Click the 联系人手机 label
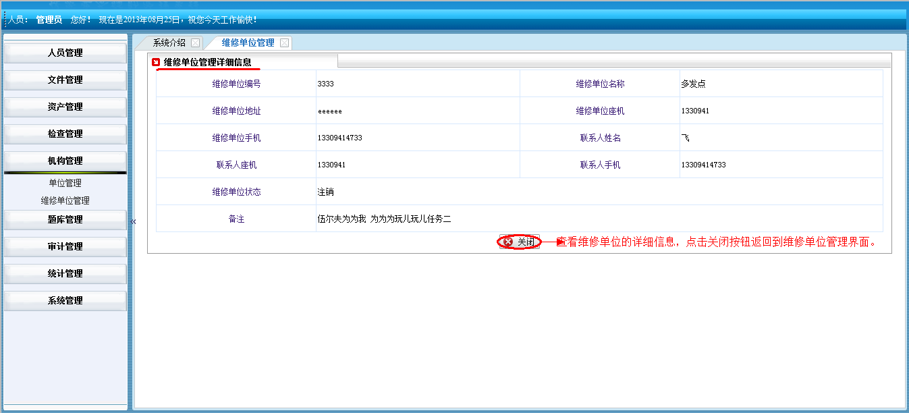The image size is (909, 413). [600, 165]
